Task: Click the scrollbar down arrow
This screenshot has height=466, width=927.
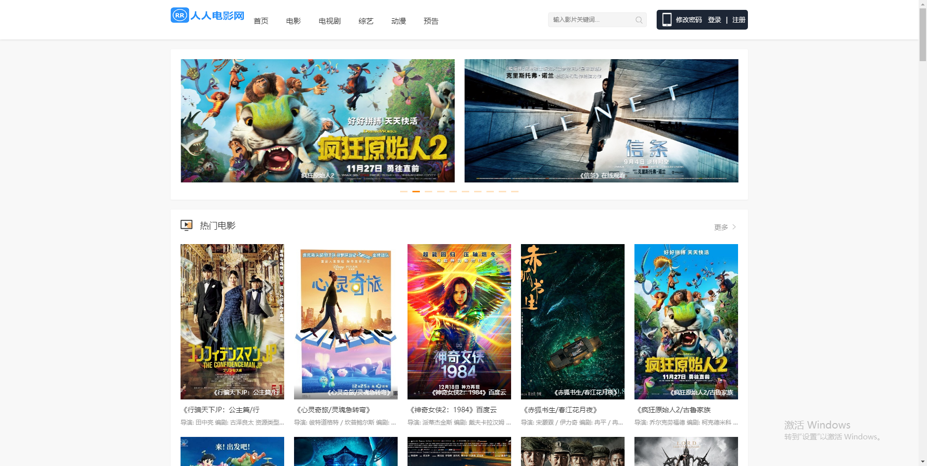Action: pyautogui.click(x=923, y=462)
